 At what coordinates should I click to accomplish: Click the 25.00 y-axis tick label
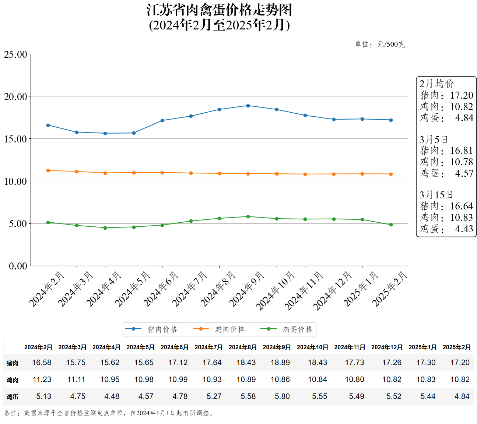pos(15,54)
